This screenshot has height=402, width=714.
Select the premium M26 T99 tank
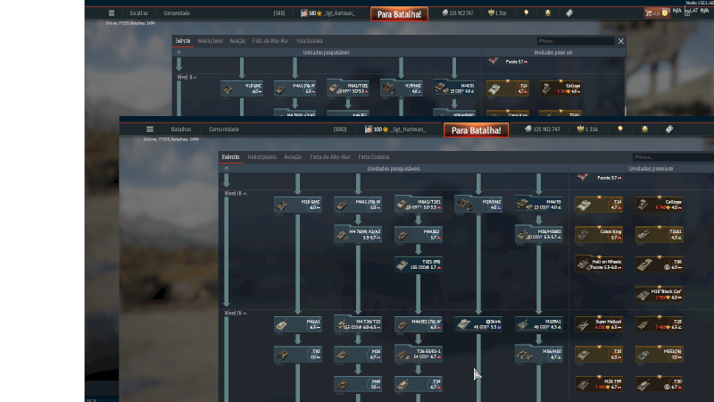click(x=599, y=385)
